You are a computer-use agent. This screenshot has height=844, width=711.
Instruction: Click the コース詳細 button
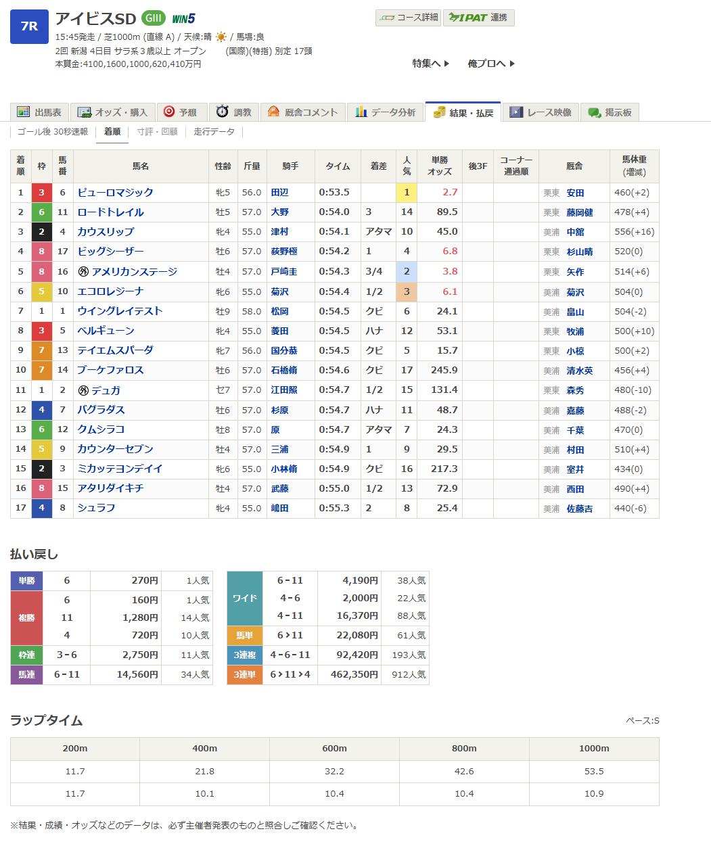[409, 18]
